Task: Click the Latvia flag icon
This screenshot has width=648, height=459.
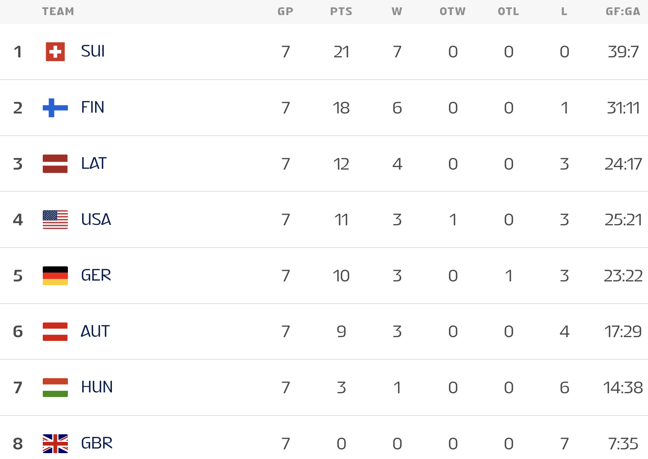Action: [55, 164]
